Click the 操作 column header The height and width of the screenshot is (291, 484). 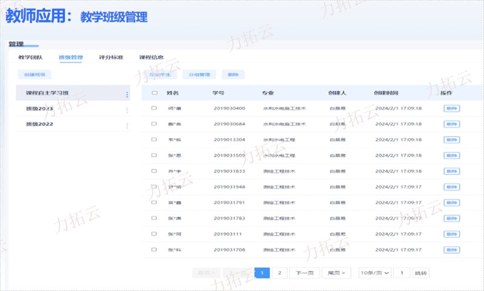(x=446, y=93)
